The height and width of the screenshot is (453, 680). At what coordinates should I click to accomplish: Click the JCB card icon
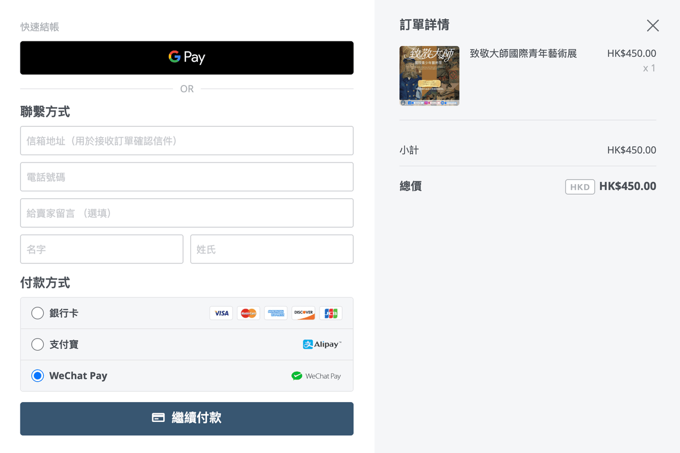click(x=331, y=313)
